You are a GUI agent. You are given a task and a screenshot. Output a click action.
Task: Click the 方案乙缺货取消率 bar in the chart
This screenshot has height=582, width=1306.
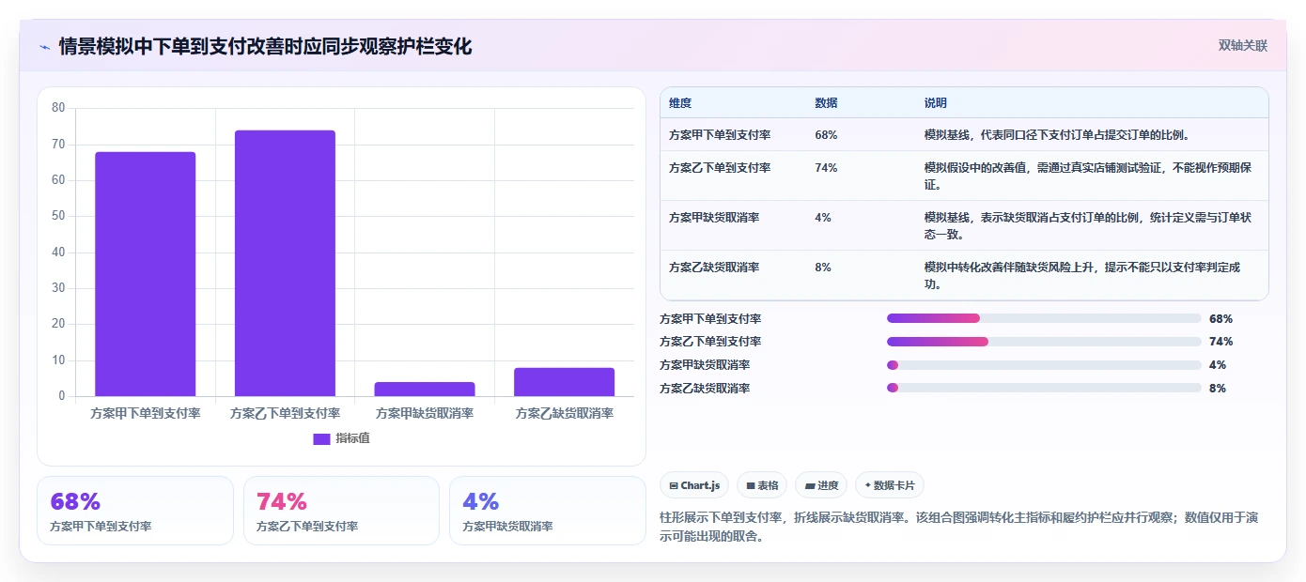pos(564,382)
